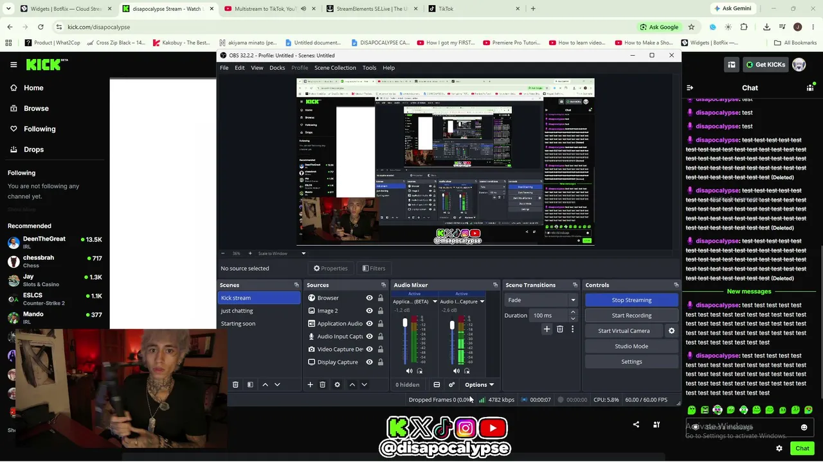Open Kick hamburger sidebar menu
This screenshot has width=823, height=462.
click(14, 64)
